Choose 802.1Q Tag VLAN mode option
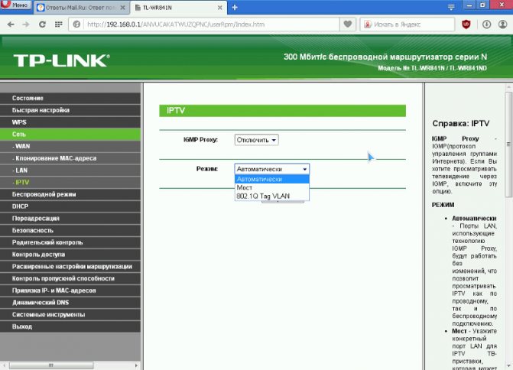The image size is (513, 370). 271,196
